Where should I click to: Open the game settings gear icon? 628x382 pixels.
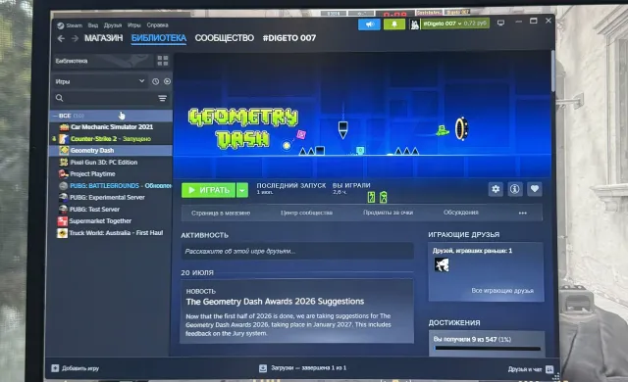[x=496, y=189]
